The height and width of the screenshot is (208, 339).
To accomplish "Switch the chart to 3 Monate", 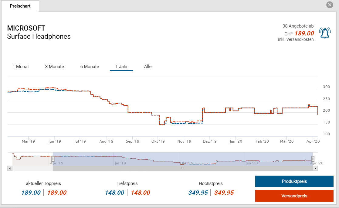I will (55, 67).
